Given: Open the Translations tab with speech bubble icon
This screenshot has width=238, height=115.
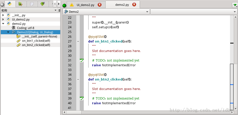Looking at the screenshot, I should pos(43,4).
